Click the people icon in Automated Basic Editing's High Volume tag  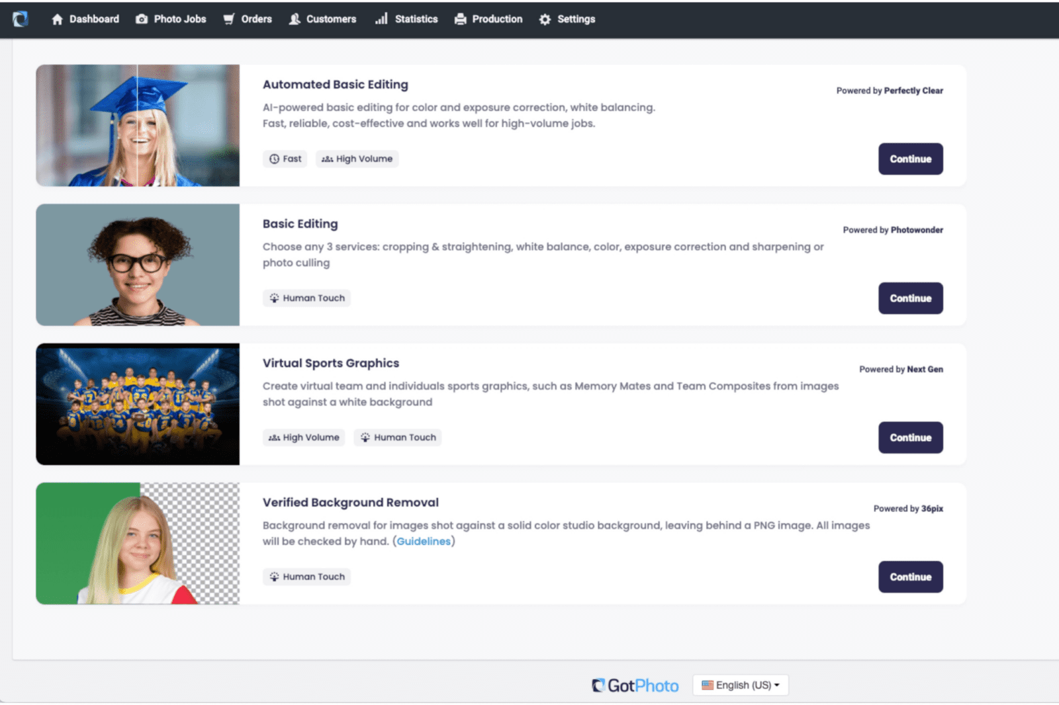click(x=327, y=159)
